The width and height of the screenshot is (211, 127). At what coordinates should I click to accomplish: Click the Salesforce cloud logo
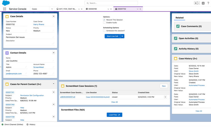pos(6,3)
